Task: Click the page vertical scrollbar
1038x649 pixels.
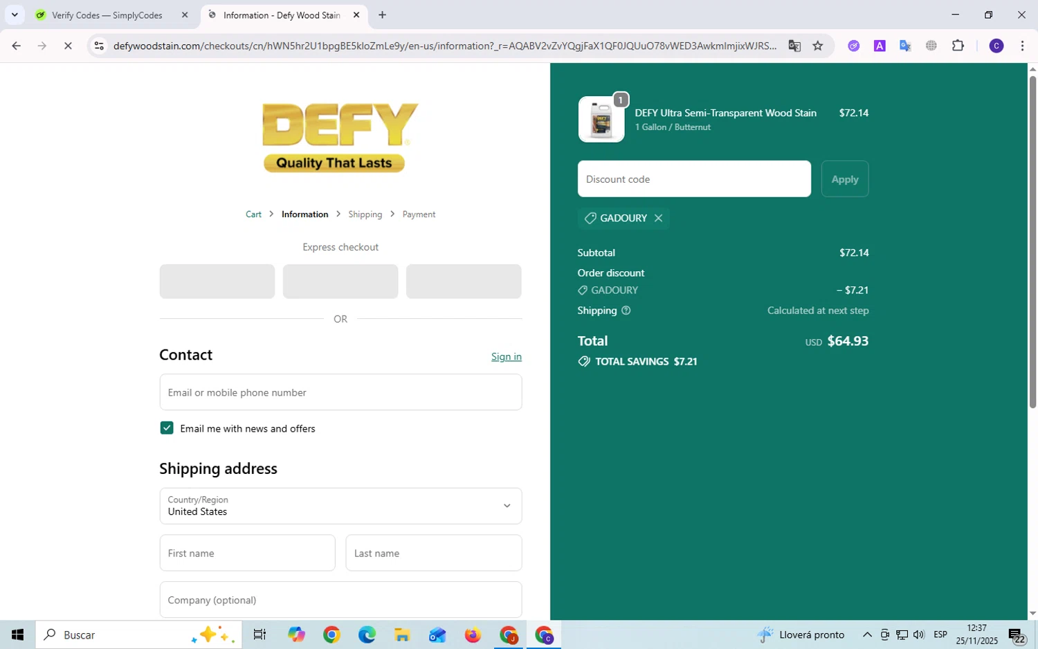Action: pyautogui.click(x=1032, y=242)
